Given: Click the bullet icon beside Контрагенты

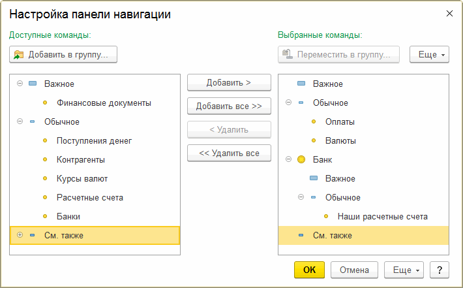Looking at the screenshot, I should (44, 159).
